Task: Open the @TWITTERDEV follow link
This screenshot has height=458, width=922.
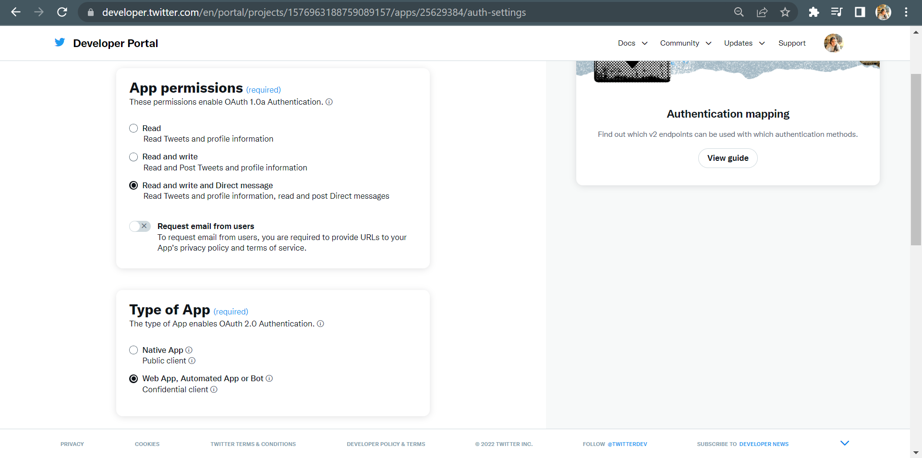Action: coord(627,444)
